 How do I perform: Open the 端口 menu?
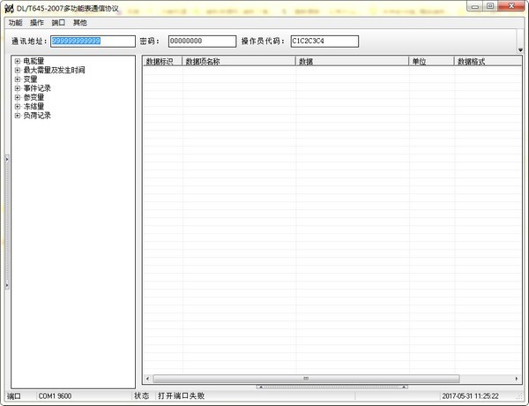[58, 22]
